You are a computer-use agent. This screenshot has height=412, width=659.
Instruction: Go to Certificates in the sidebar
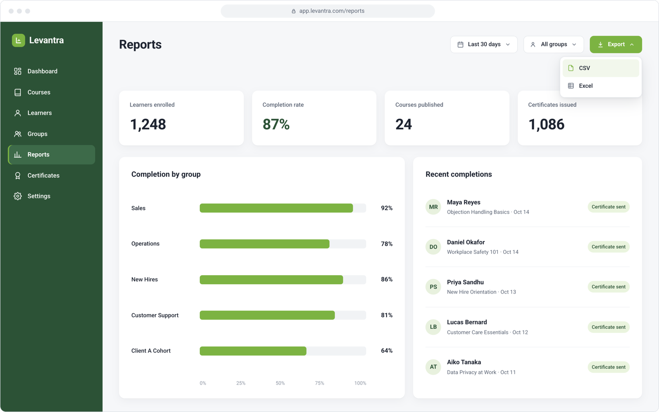pos(51,176)
